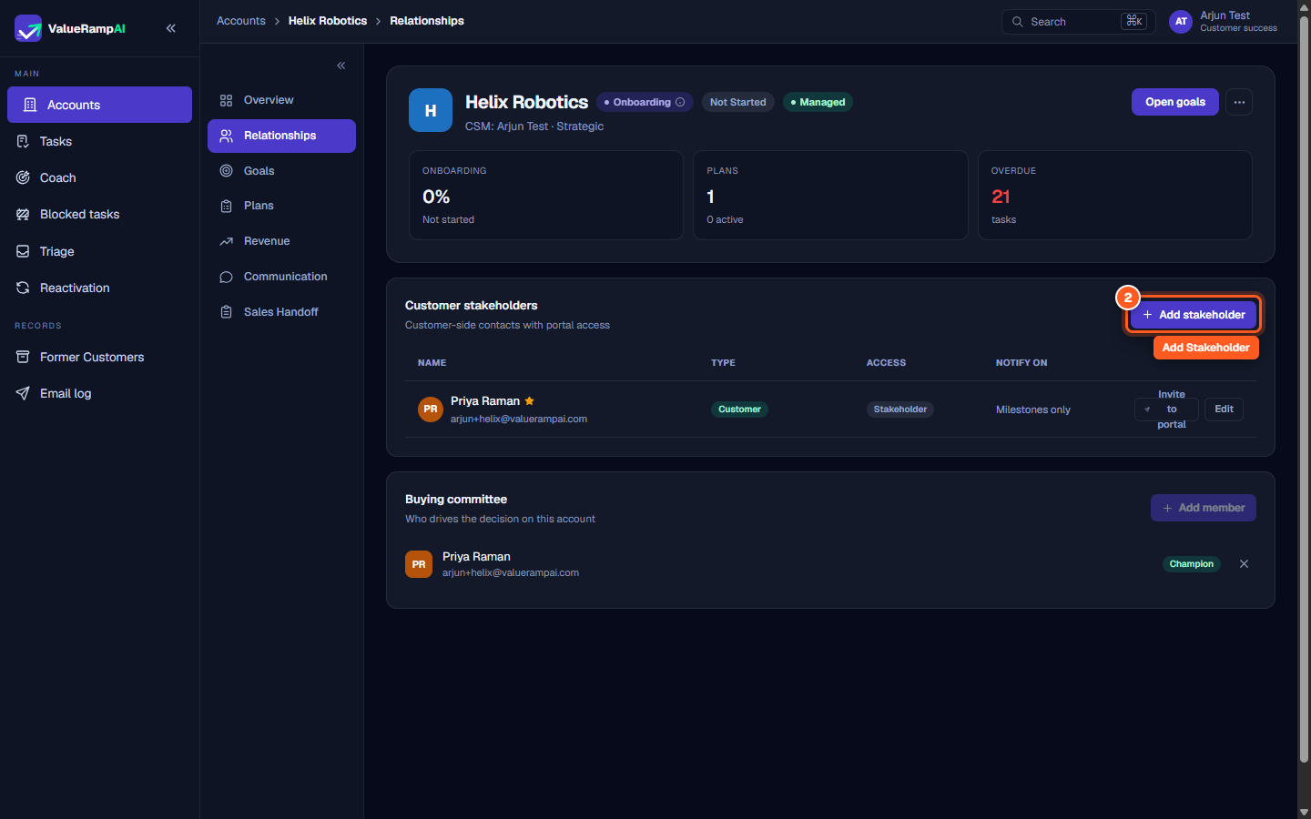Focus the Search field

1078,22
